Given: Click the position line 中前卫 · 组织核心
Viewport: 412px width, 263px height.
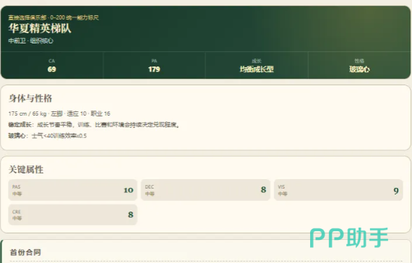Looking at the screenshot, I should pos(31,40).
